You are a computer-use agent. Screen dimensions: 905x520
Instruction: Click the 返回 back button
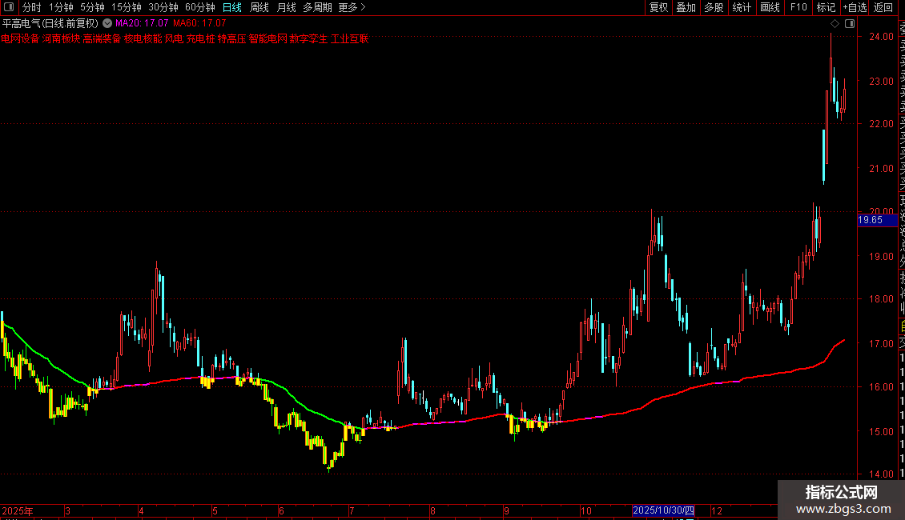tap(883, 7)
